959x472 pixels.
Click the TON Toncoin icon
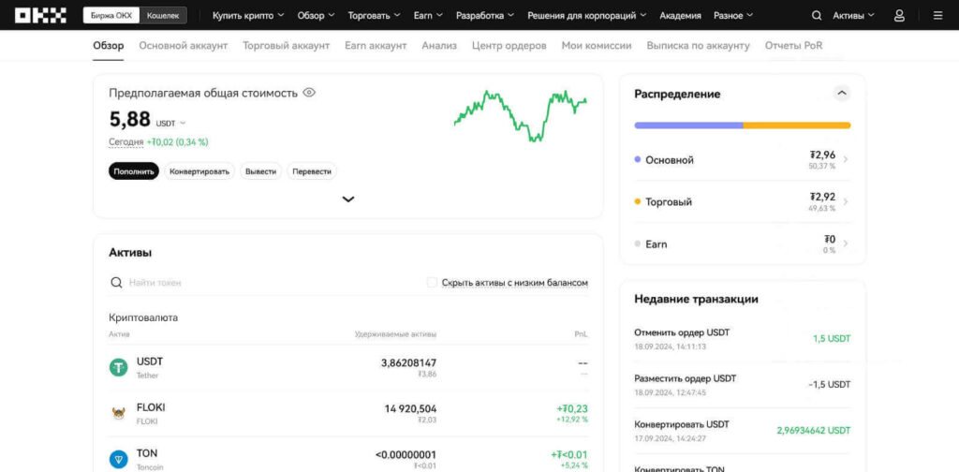[119, 459]
